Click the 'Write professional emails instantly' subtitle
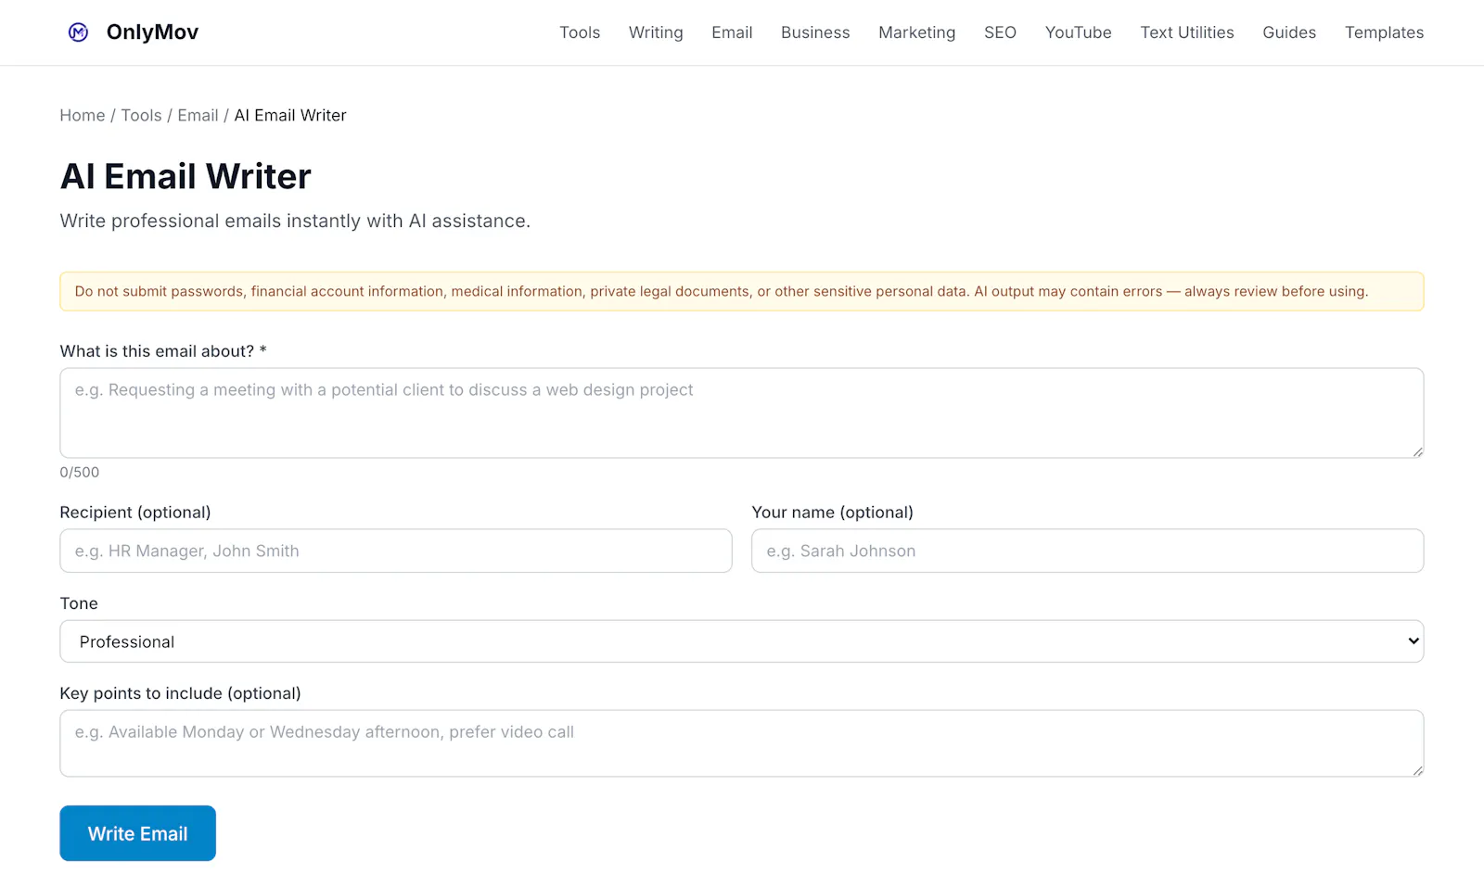 click(295, 221)
